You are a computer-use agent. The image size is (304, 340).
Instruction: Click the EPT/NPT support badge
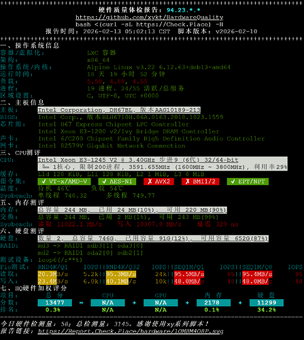pos(248,182)
